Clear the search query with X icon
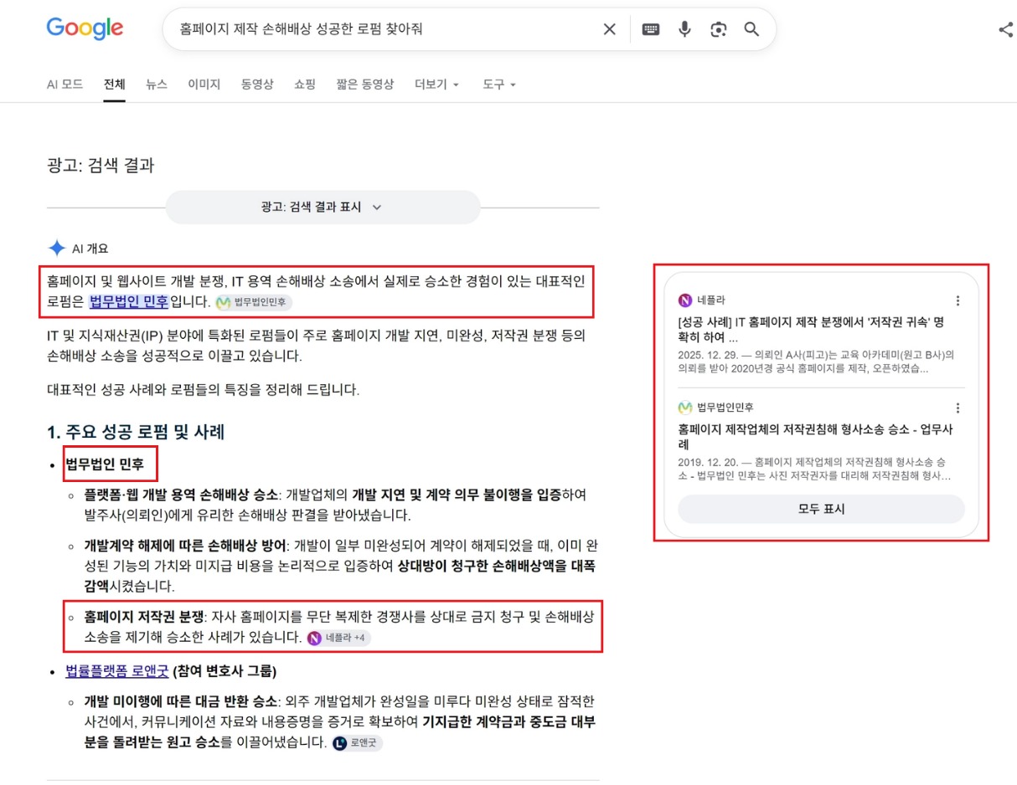The height and width of the screenshot is (785, 1017). point(610,29)
